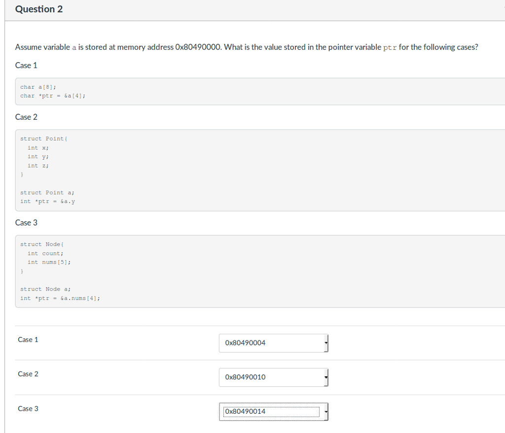Click the question text mentioning 0x80490000
The width and height of the screenshot is (505, 433).
click(x=247, y=47)
